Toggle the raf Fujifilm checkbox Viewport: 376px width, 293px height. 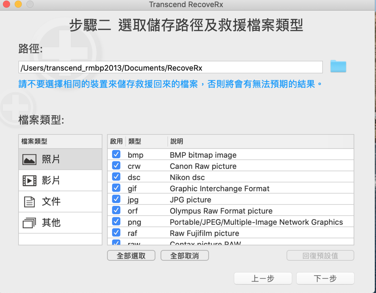(116, 232)
